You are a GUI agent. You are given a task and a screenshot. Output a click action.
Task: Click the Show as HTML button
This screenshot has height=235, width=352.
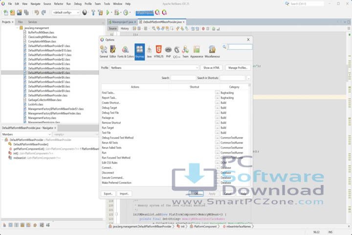pyautogui.click(x=211, y=68)
